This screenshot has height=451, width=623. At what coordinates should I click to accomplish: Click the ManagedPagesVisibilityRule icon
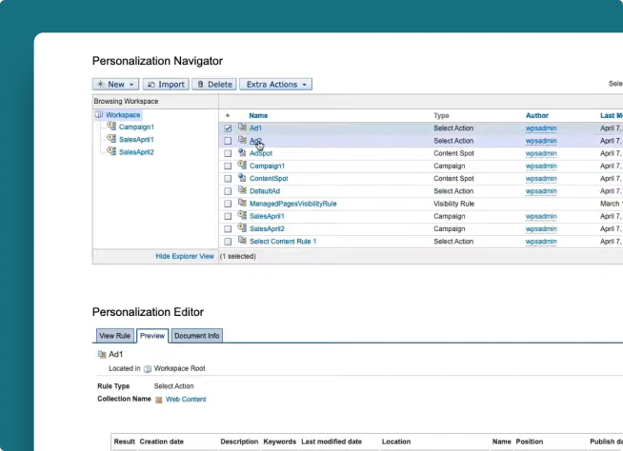(x=242, y=204)
